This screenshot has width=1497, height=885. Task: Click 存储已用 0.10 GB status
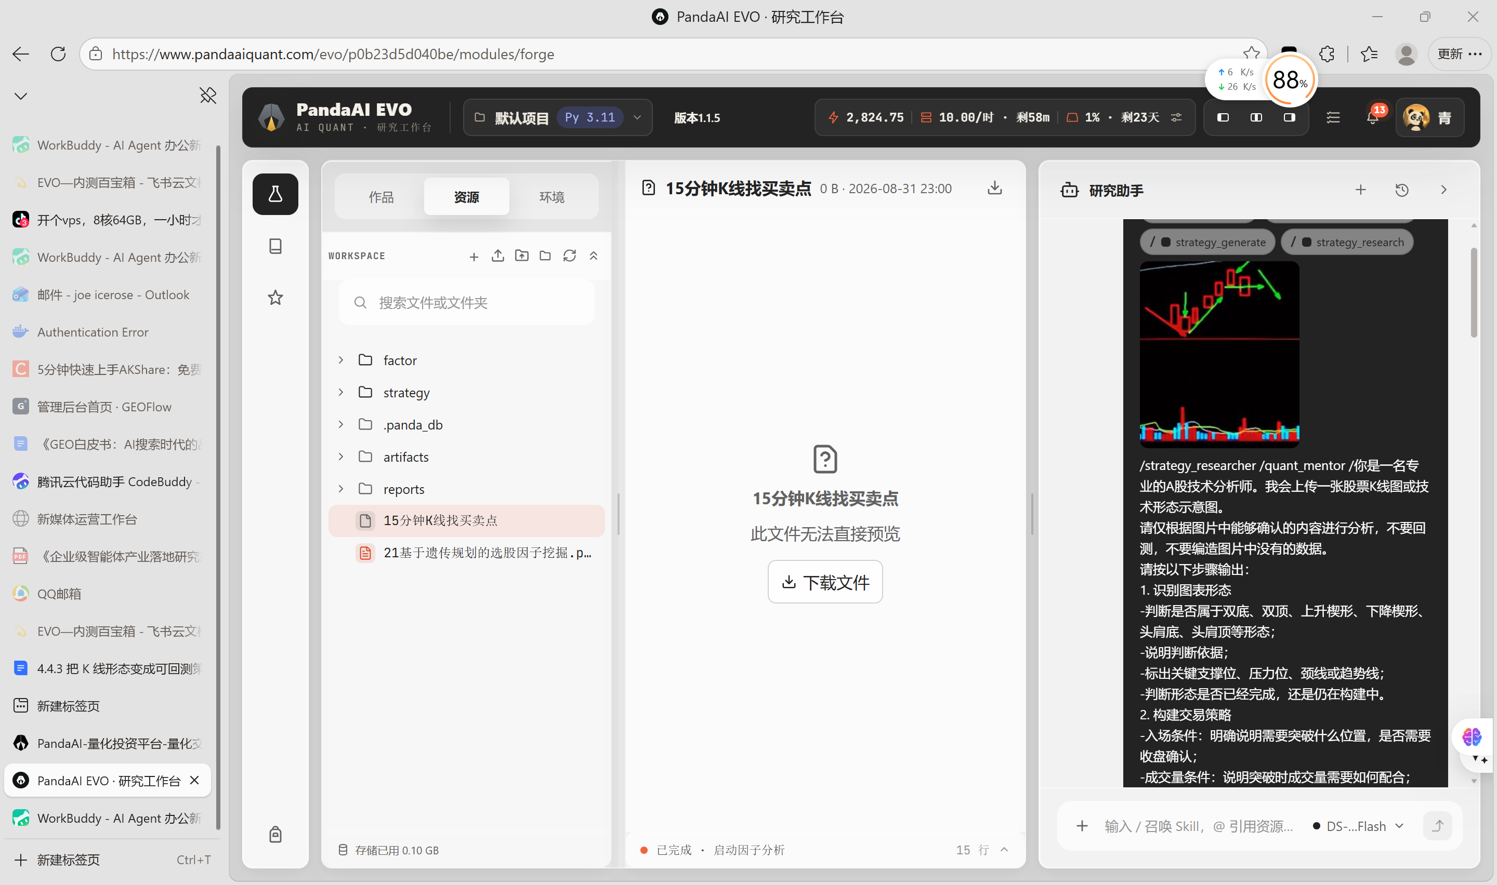coord(389,850)
